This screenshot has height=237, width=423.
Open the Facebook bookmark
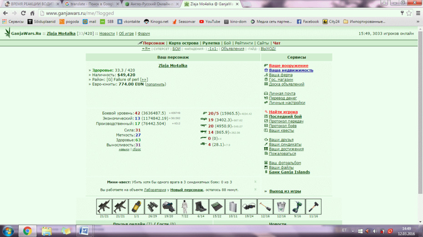click(308, 21)
